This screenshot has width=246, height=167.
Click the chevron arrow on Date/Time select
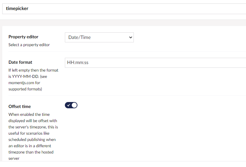pos(131,37)
